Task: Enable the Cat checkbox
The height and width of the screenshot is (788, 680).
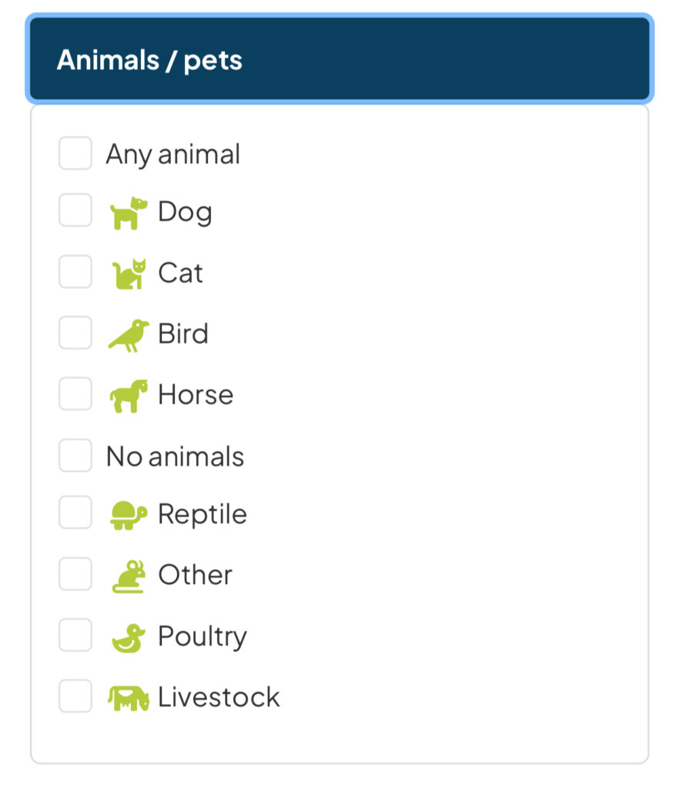Action: (x=75, y=272)
